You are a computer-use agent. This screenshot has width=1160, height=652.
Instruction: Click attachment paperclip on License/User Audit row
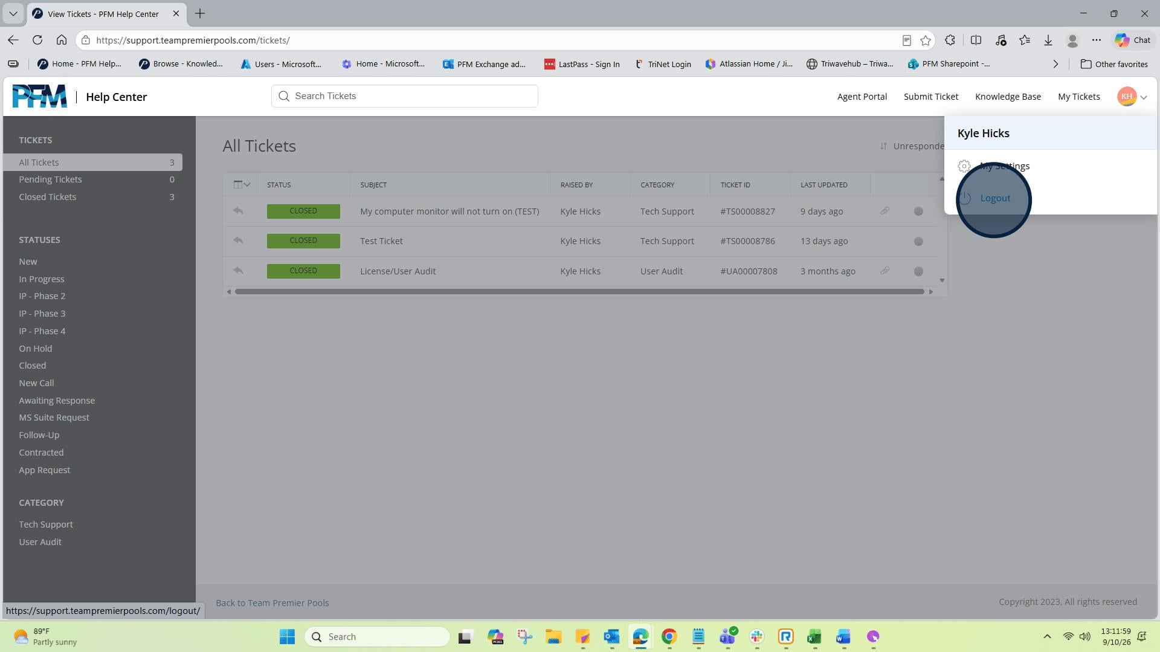point(884,271)
